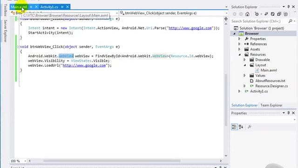Switch to the Activity1.cs tab
Screen dimensions: 298x168
click(49, 7)
